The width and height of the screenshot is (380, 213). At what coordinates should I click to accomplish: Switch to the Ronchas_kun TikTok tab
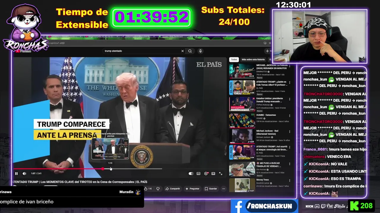[x=139, y=37]
